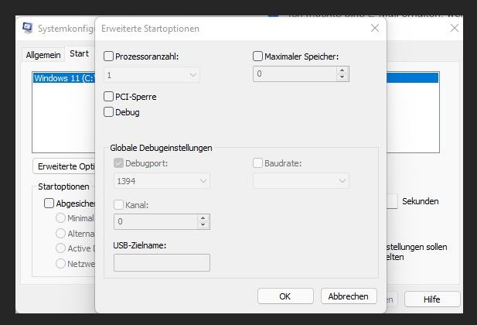Close the Erweiterte Startoptionen dialog
477x325 pixels.
[375, 28]
